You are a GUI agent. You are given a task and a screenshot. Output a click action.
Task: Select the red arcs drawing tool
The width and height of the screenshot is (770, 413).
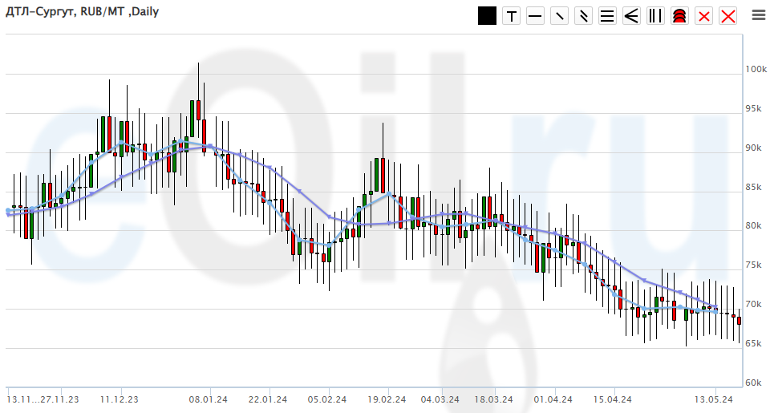point(679,15)
